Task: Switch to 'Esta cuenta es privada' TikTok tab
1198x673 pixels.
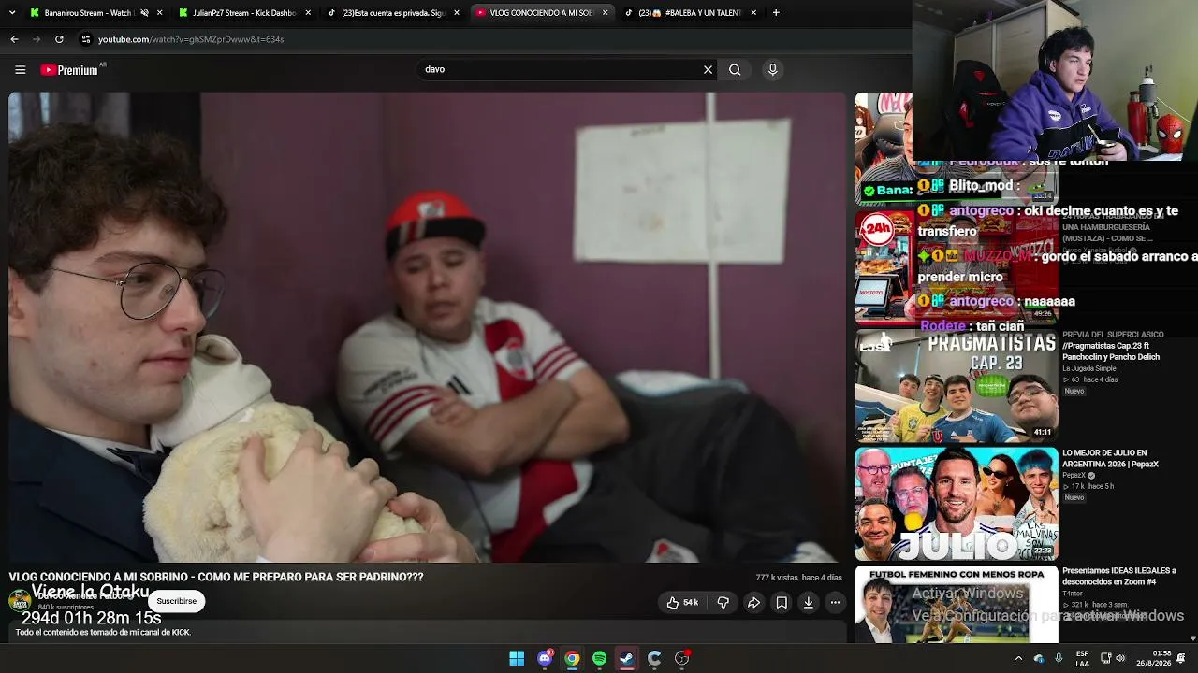Action: 393,13
